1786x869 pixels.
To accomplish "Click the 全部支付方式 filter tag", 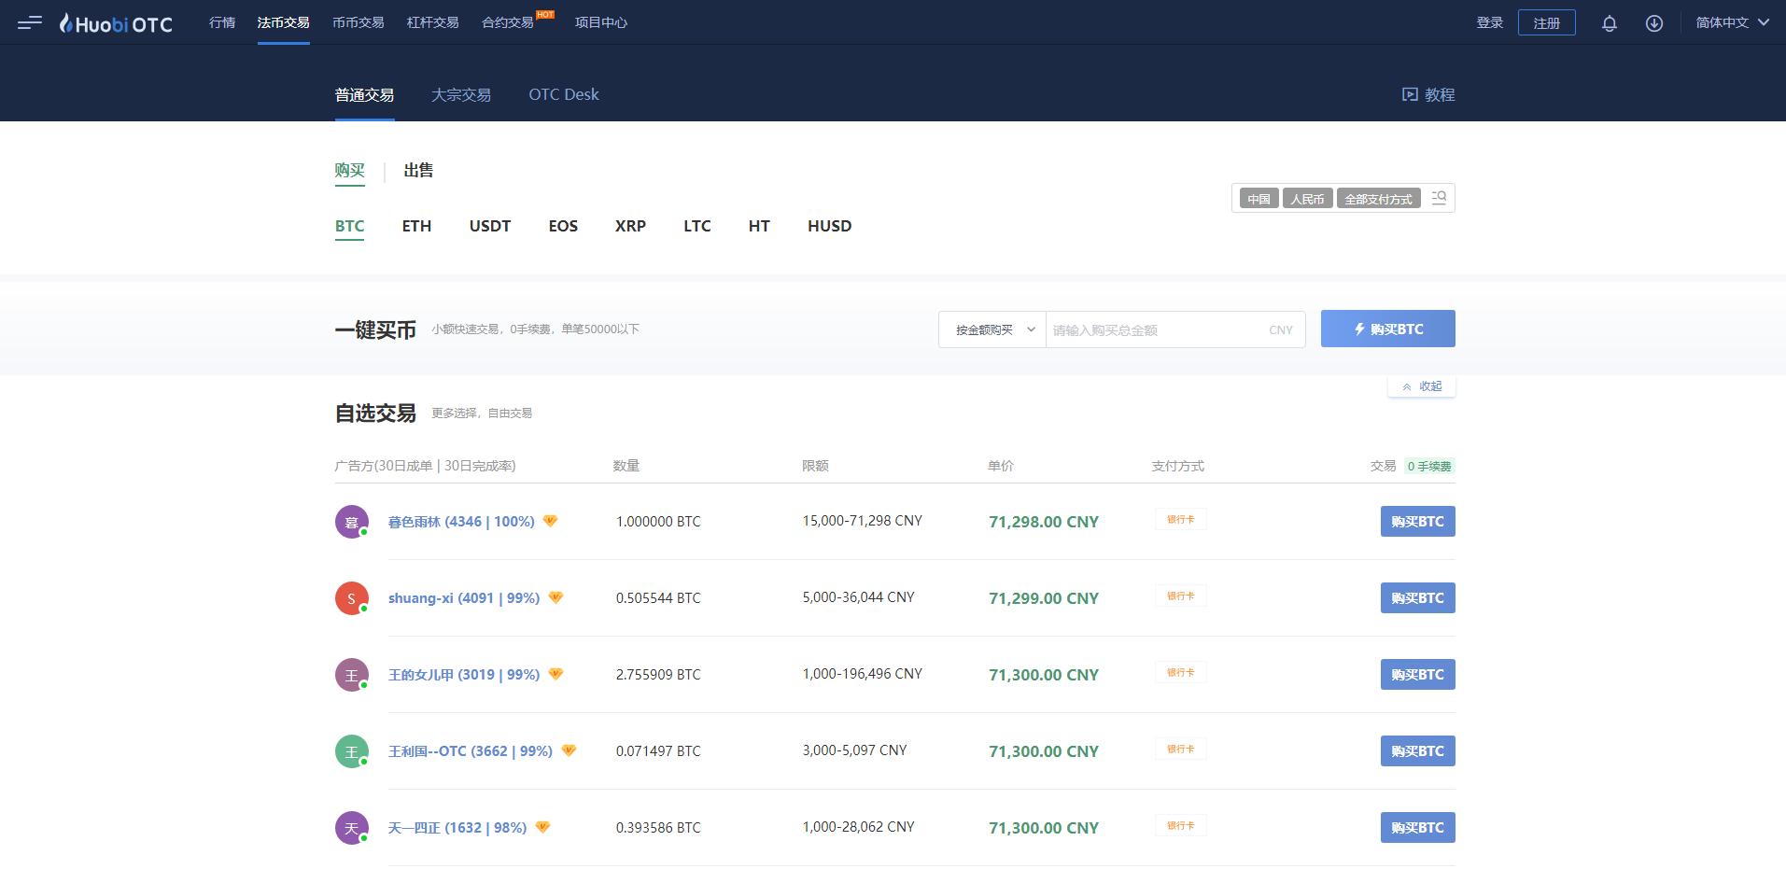I will click(1378, 199).
